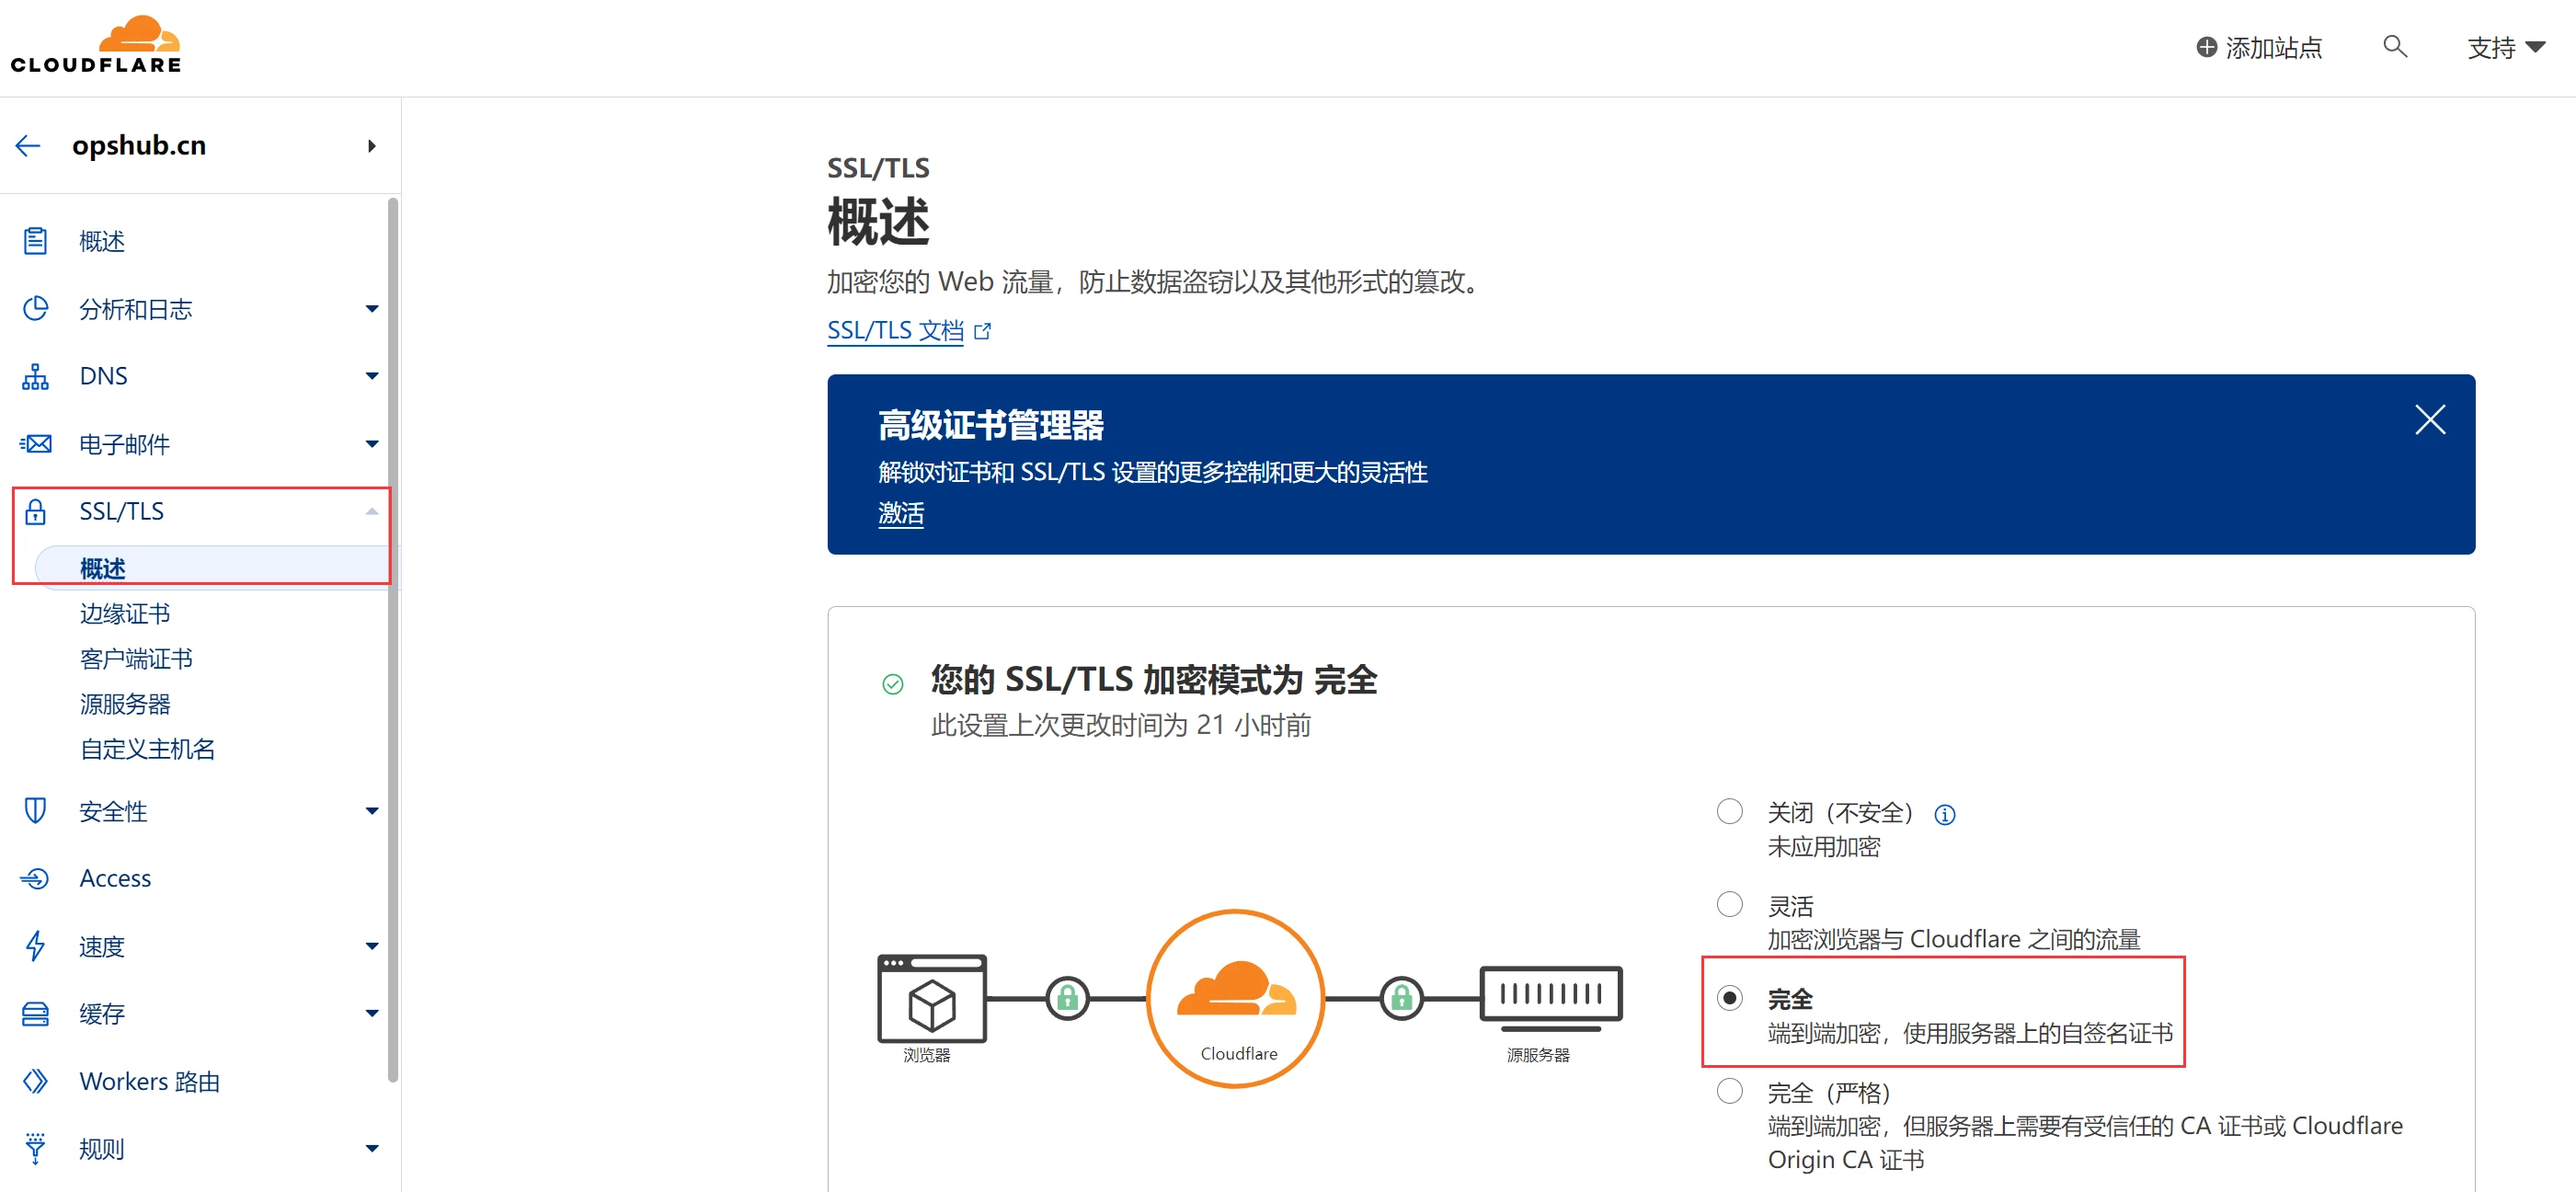
Task: Click the SSL/TLS padlock icon
Action: pos(35,511)
